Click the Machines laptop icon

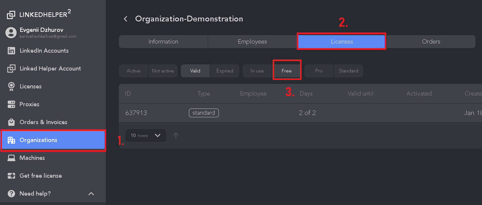[11, 158]
